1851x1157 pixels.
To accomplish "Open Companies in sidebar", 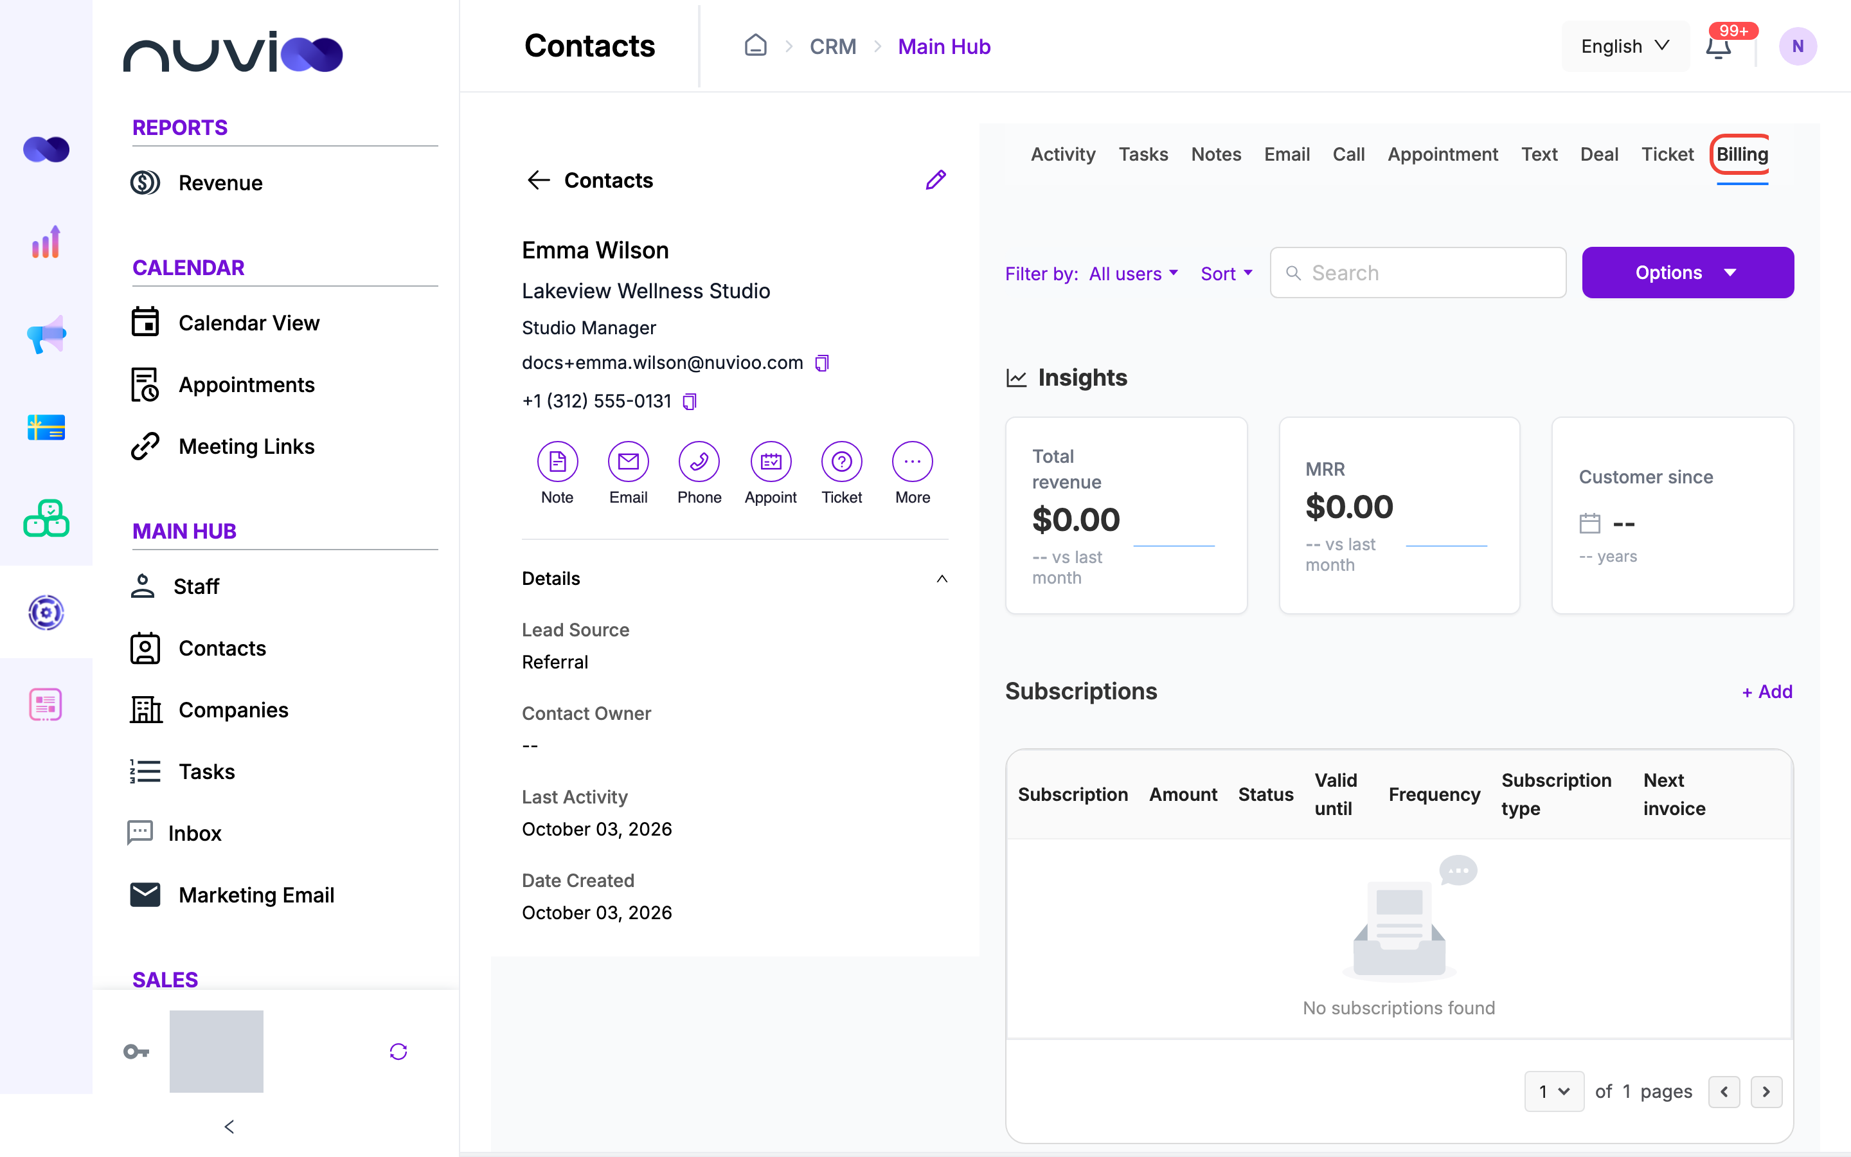I will tap(233, 710).
